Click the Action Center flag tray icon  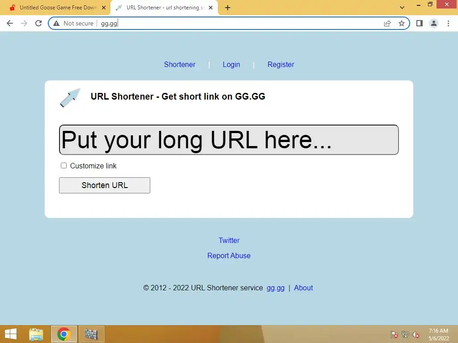pos(394,335)
